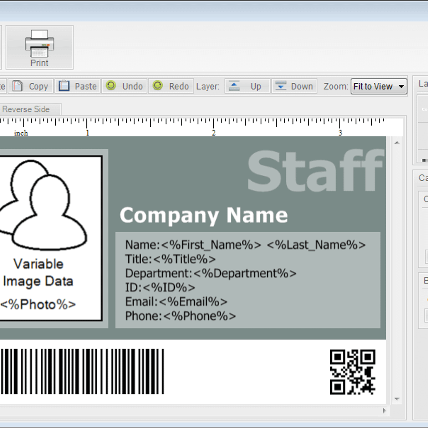This screenshot has width=428, height=428.
Task: Click the vertical scrollbar down arrow
Action: click(397, 399)
